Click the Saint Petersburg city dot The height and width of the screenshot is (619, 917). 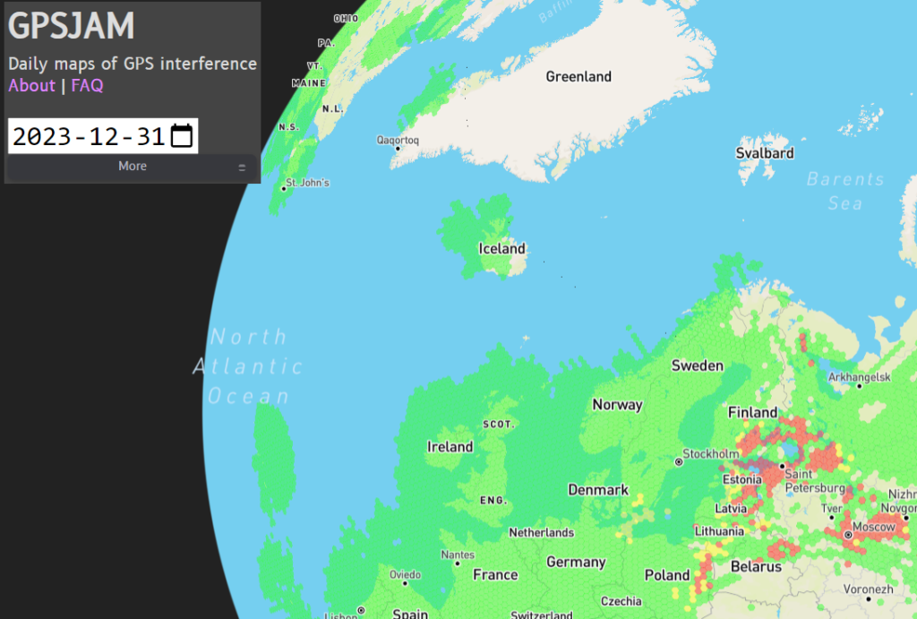[x=782, y=467]
